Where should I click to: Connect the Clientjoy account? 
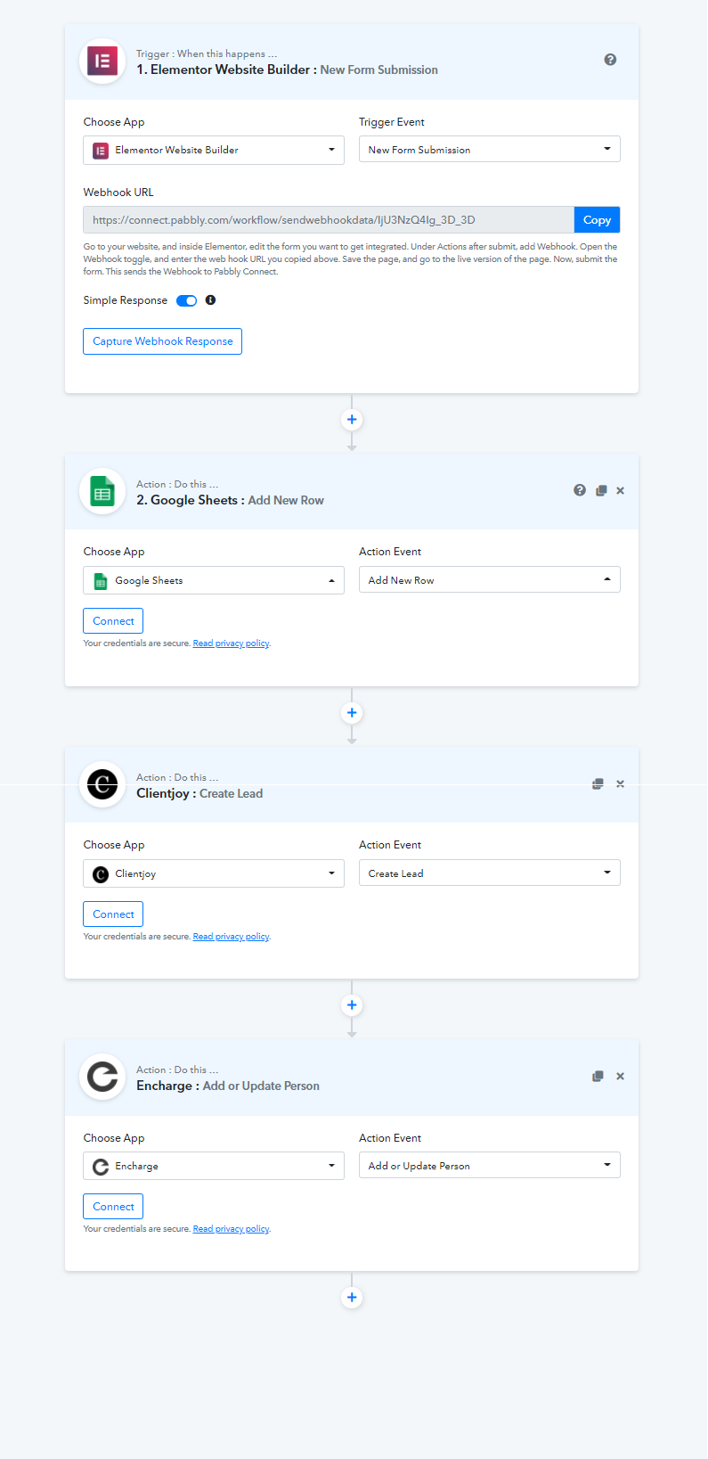pyautogui.click(x=113, y=914)
